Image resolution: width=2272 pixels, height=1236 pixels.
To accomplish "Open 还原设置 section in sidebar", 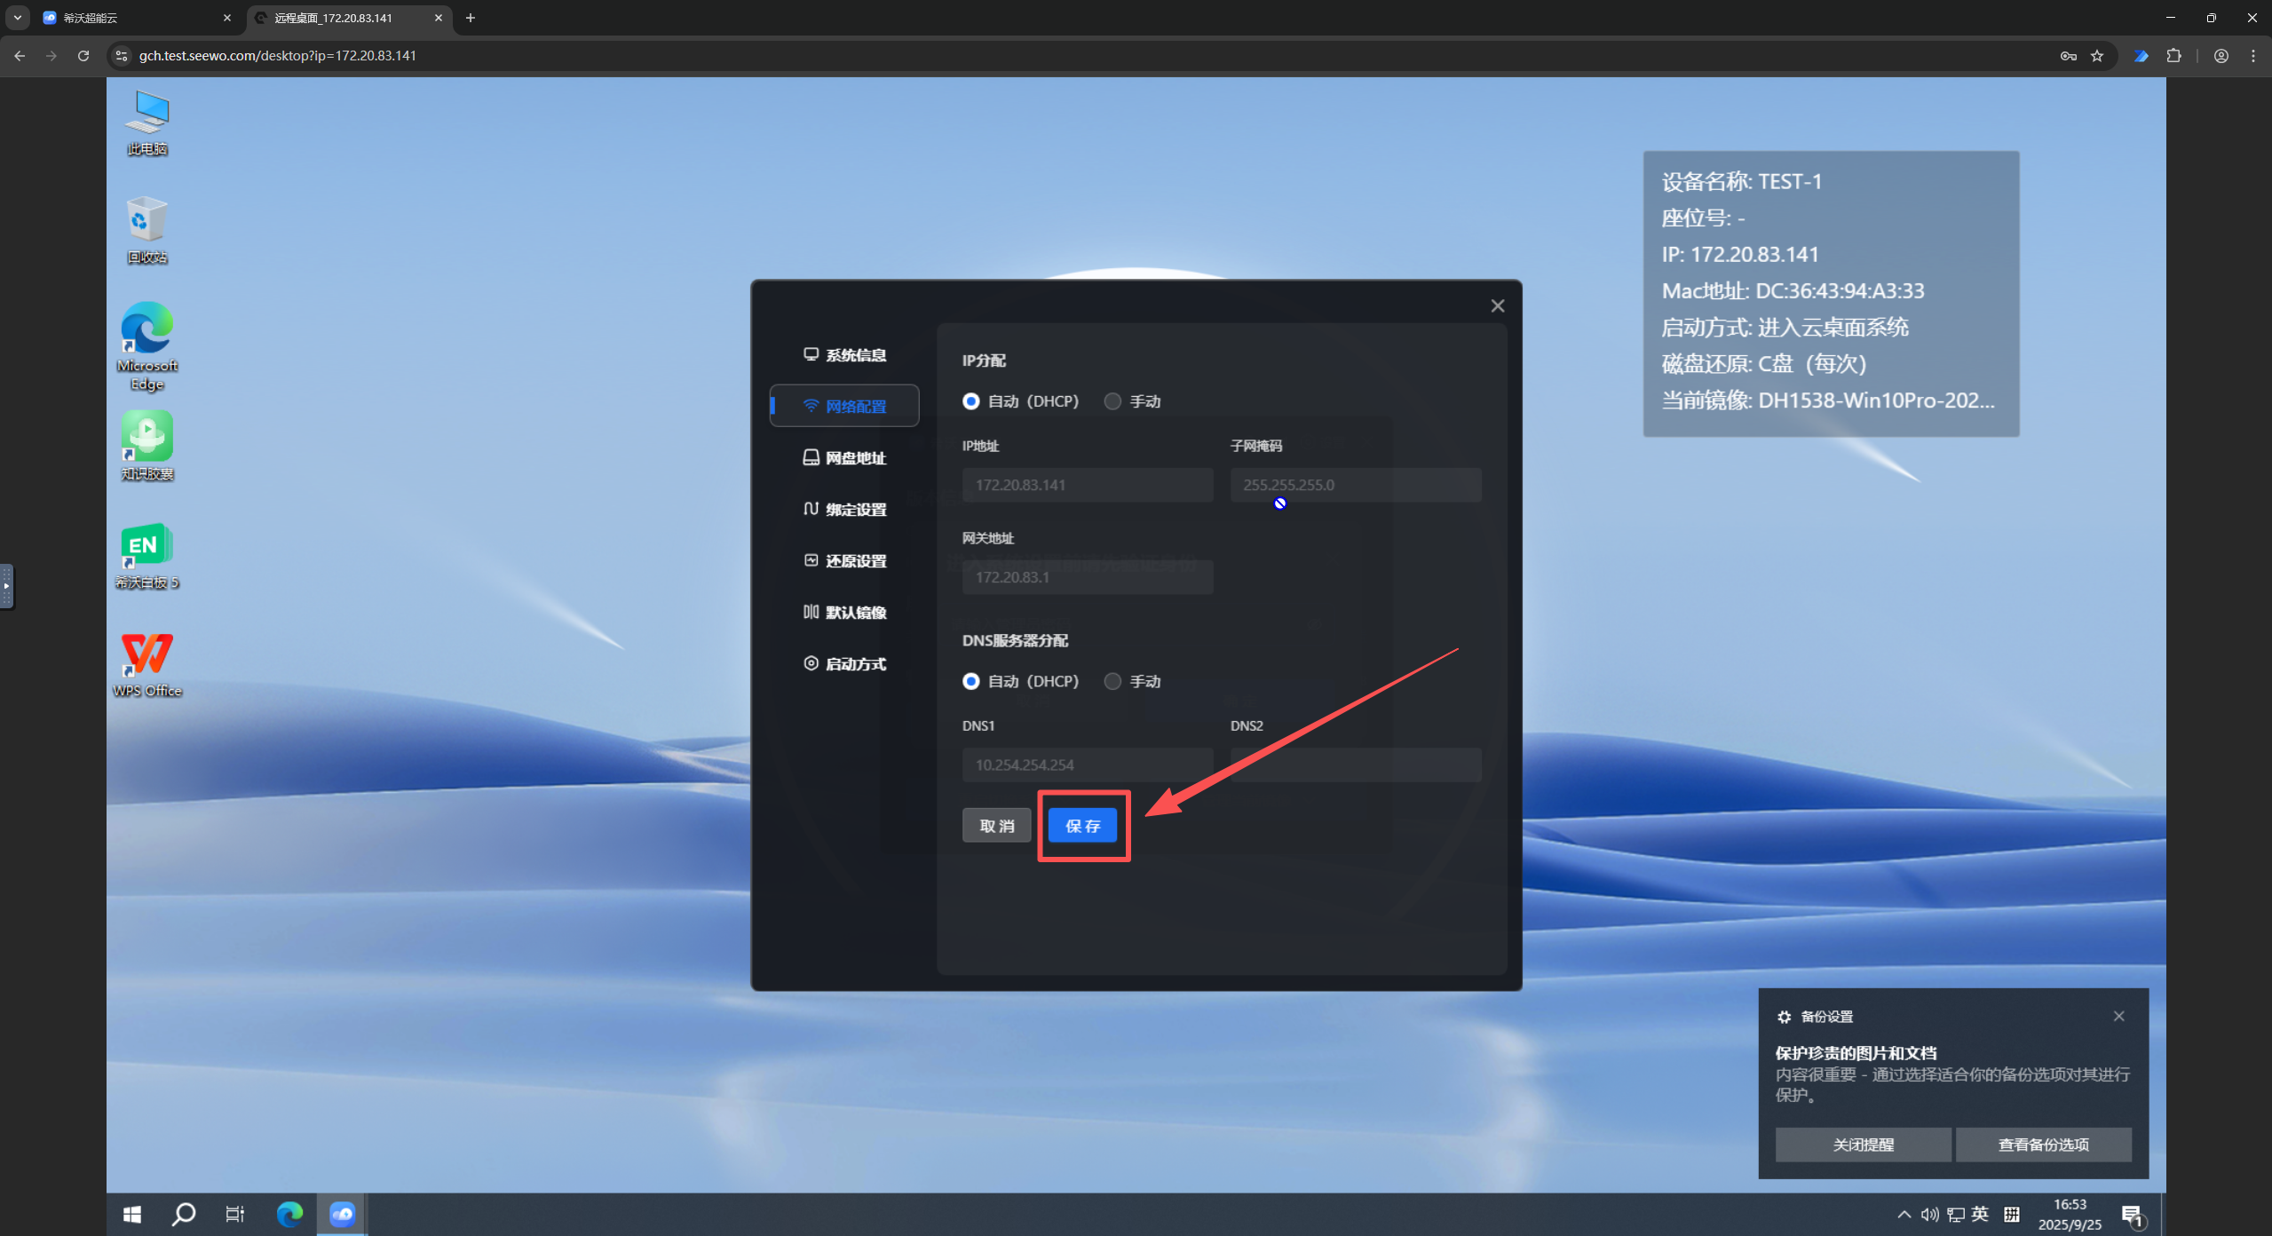I will 845,561.
